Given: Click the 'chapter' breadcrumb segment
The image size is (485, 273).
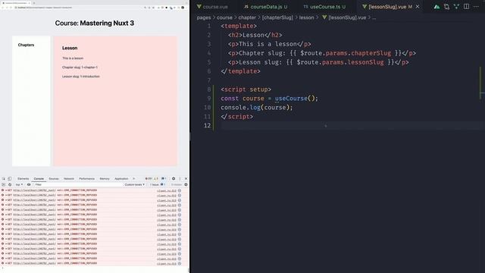Looking at the screenshot, I should (x=247, y=17).
